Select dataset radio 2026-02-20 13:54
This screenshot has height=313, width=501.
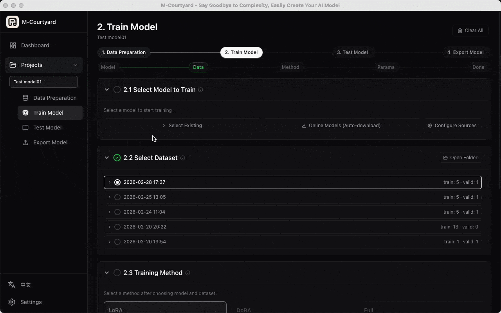[117, 242]
